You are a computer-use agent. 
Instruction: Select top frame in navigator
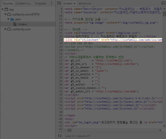click(11, 9)
